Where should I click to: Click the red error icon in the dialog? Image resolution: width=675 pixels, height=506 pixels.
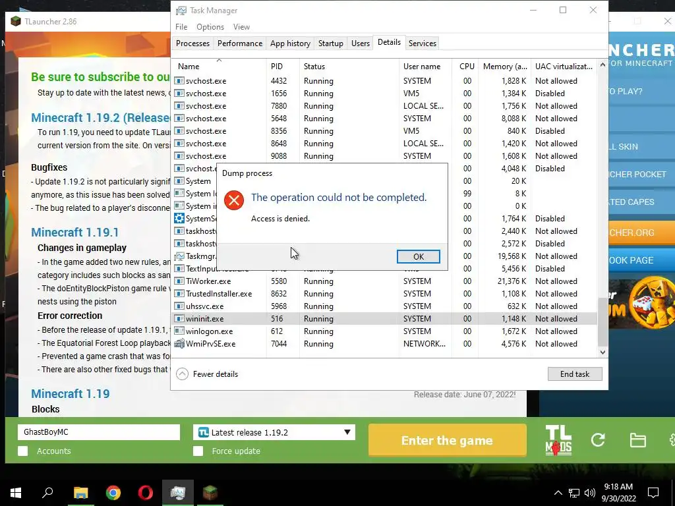coord(234,200)
